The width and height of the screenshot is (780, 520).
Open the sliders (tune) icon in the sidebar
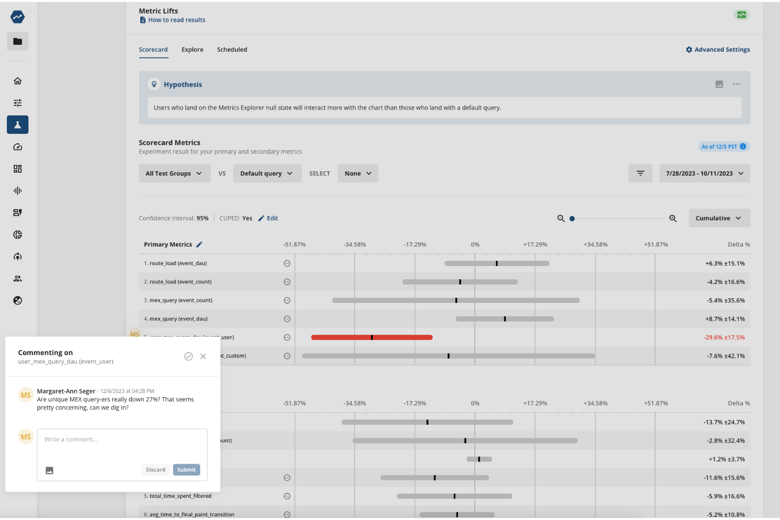[x=17, y=103]
